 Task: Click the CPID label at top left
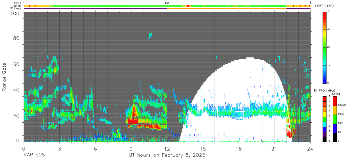pos(17,3)
